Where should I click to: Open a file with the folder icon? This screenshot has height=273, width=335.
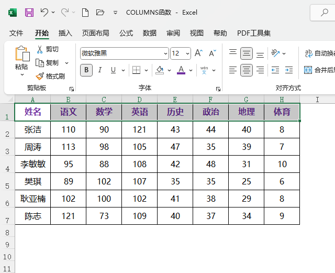[x=100, y=13]
